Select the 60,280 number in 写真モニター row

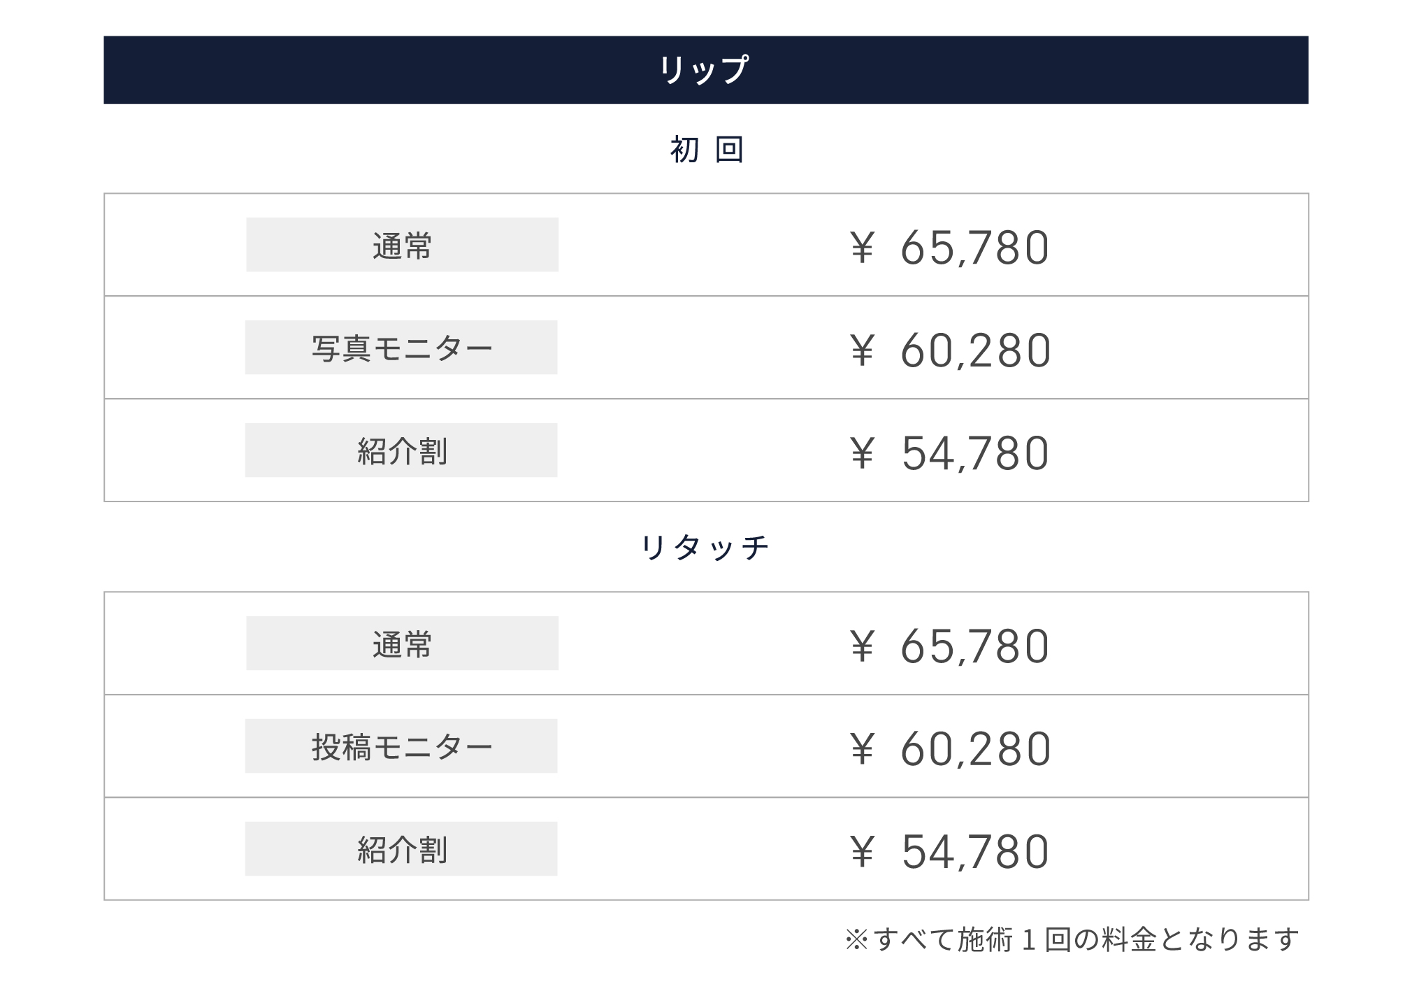[976, 351]
